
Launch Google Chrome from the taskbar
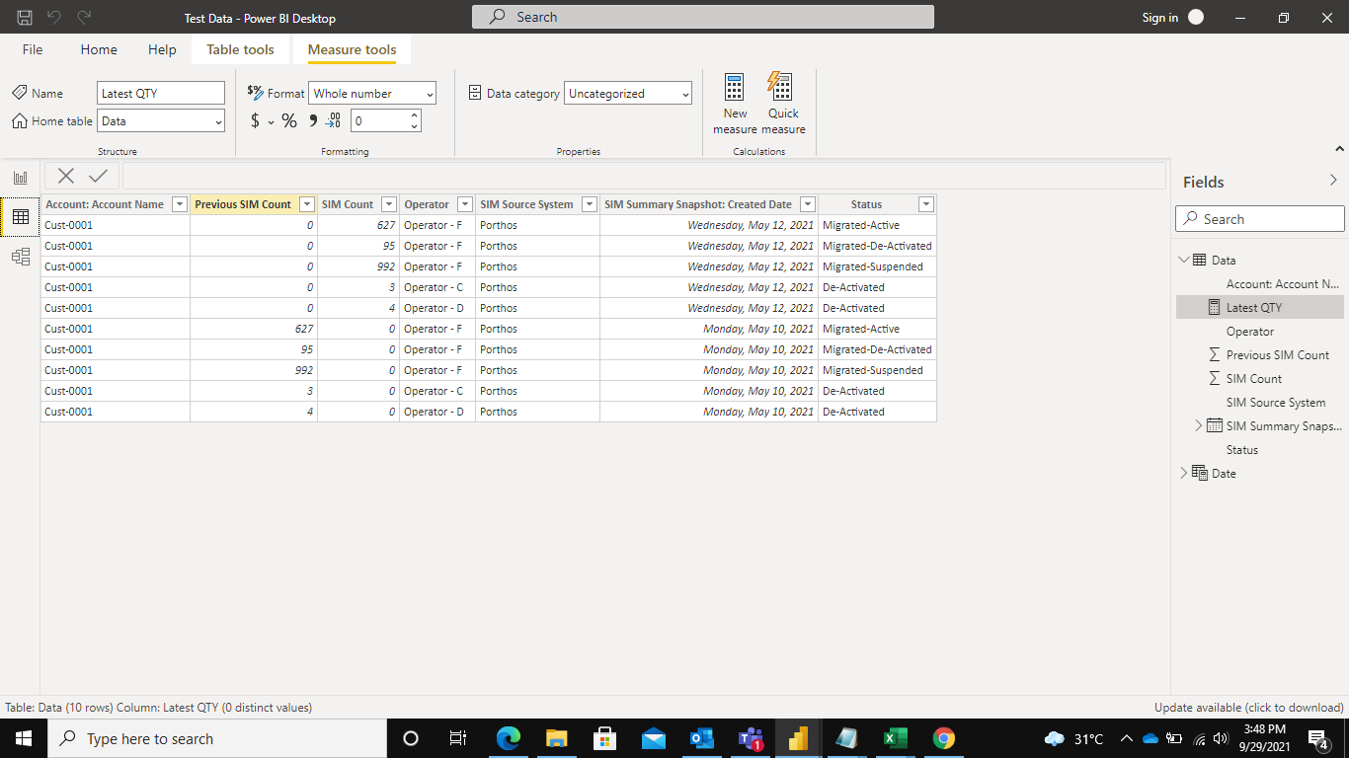tap(944, 738)
